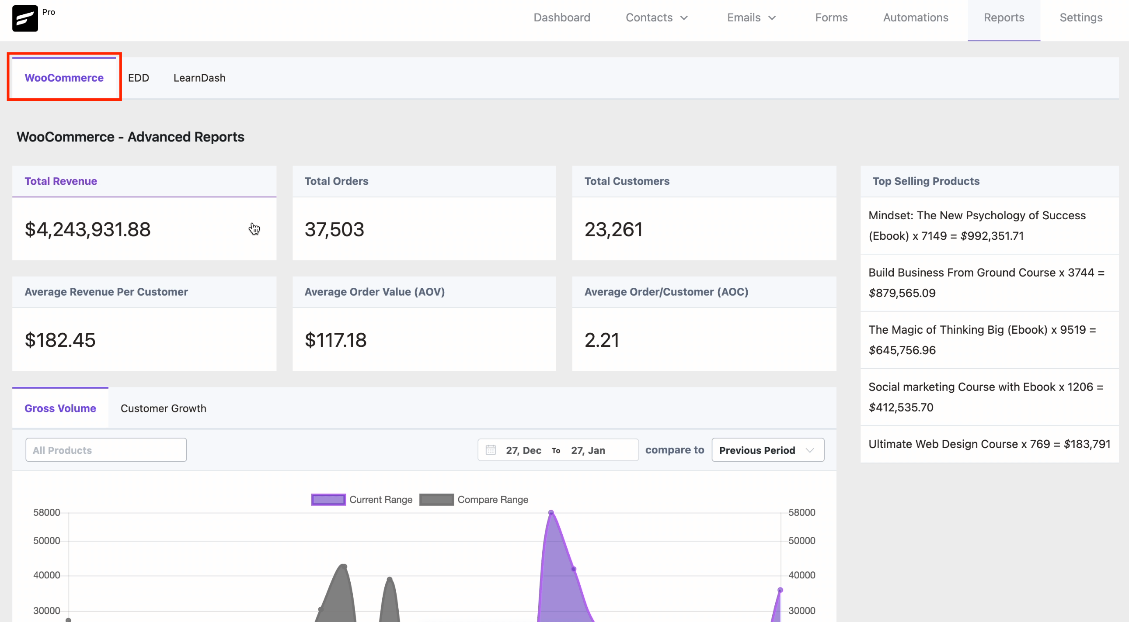Switch to the LearnDash reports tab
The width and height of the screenshot is (1129, 622).
click(x=199, y=78)
